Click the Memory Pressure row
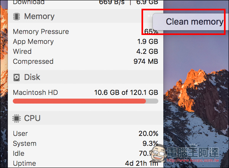 coord(86,32)
